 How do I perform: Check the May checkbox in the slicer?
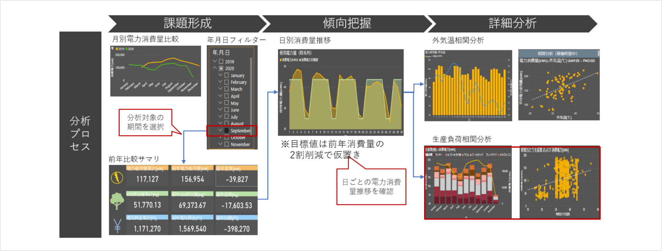pos(226,103)
